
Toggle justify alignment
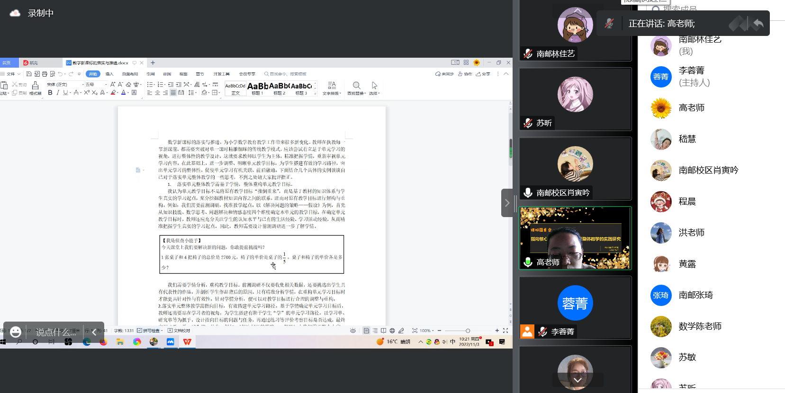click(173, 93)
